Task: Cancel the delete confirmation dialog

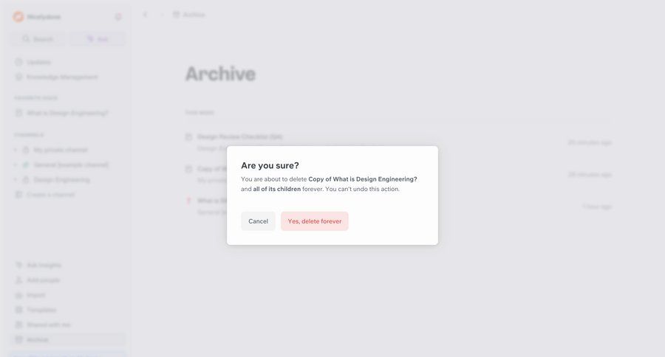Action: (x=258, y=221)
